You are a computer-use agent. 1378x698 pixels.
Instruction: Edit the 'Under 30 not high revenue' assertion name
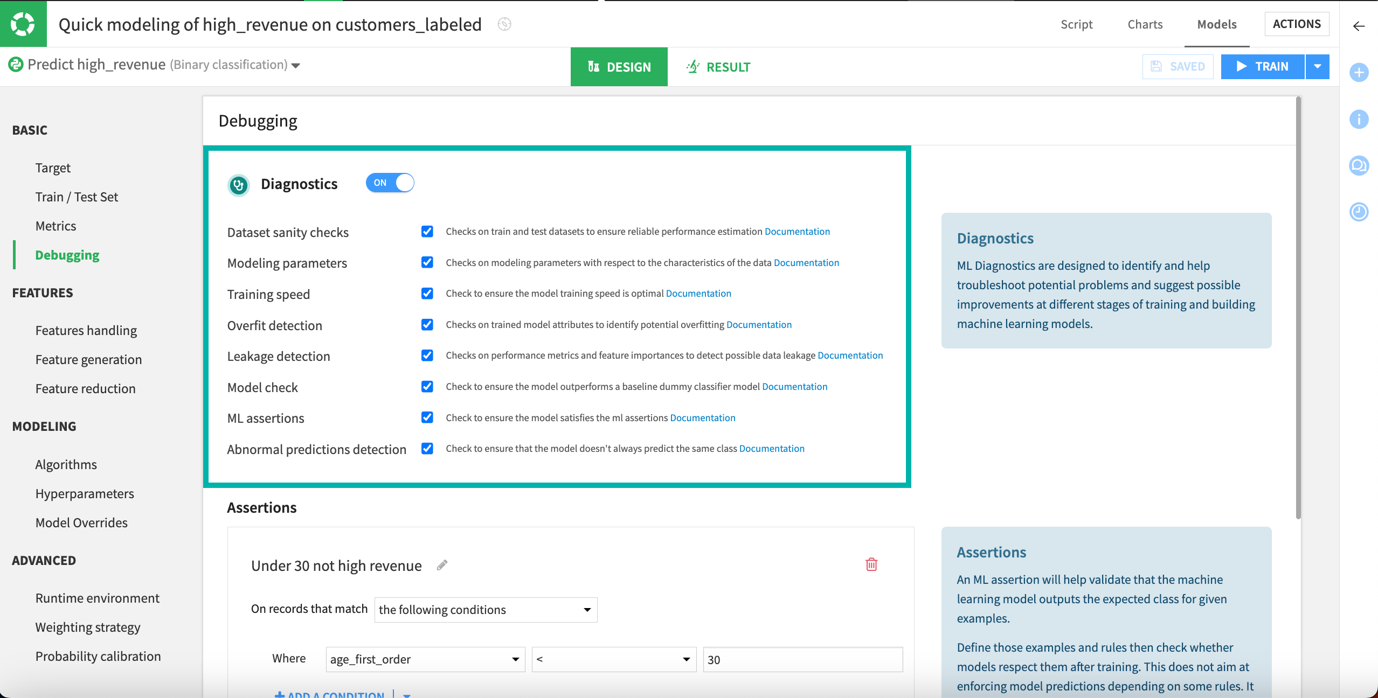coord(442,565)
